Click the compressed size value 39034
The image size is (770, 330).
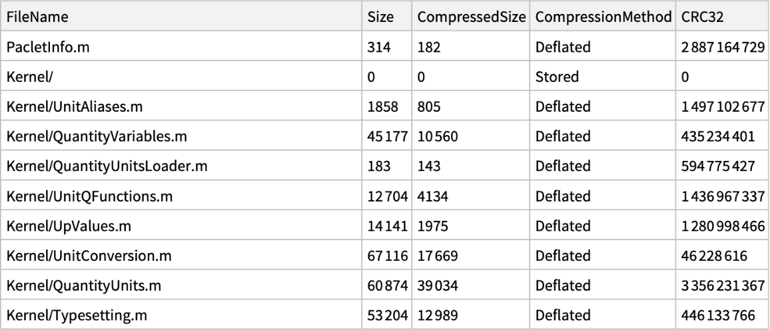coord(436,287)
